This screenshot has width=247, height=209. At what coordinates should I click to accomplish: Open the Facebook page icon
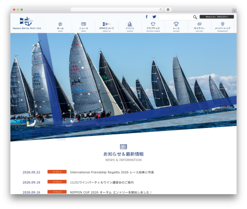tap(147, 17)
